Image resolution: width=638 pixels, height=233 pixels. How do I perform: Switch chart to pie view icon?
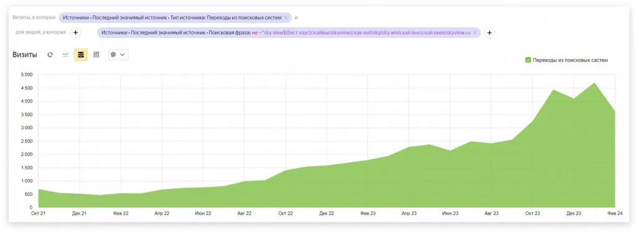pos(50,55)
